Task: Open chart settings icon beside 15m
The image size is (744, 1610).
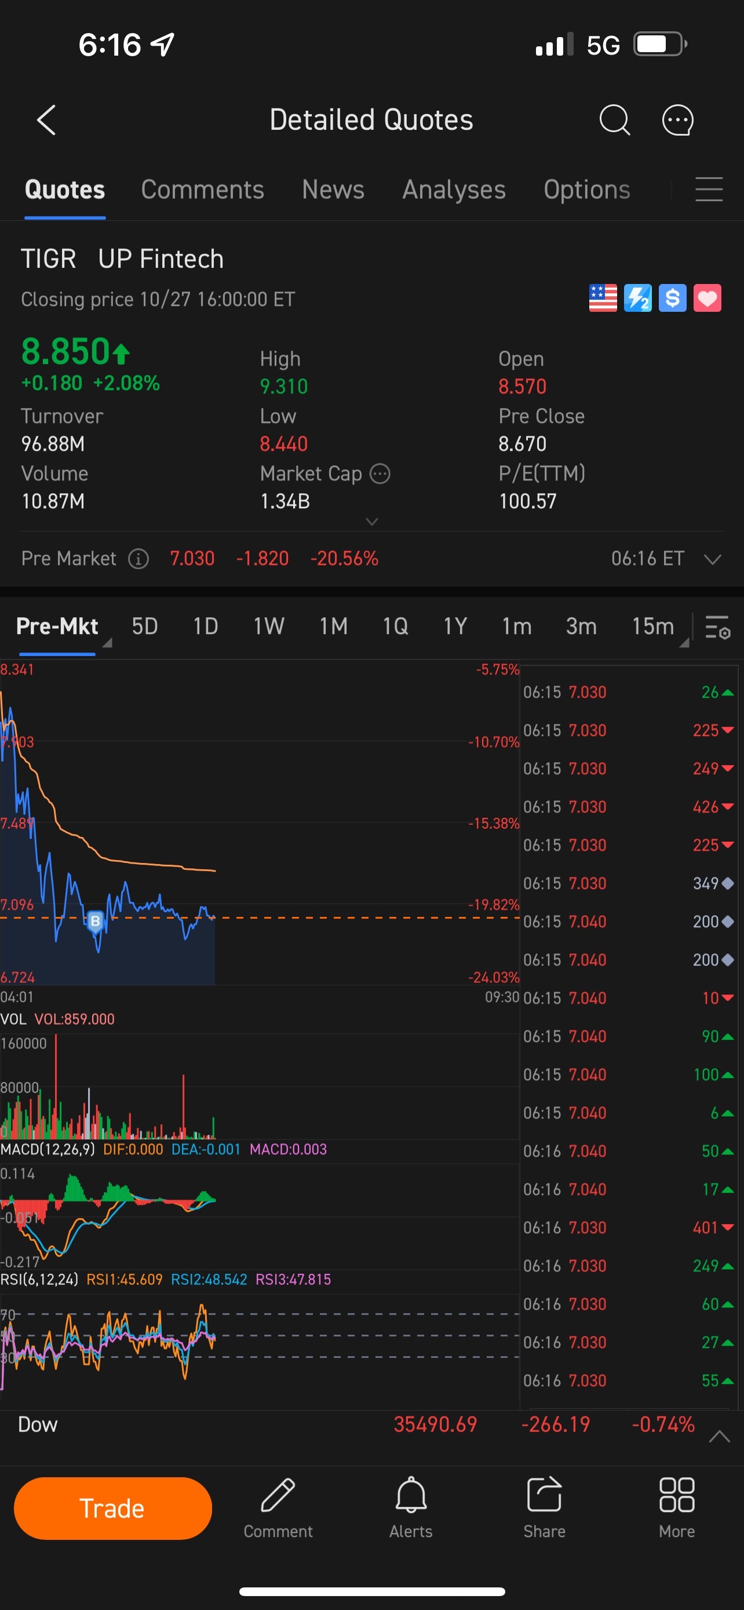Action: pos(717,626)
